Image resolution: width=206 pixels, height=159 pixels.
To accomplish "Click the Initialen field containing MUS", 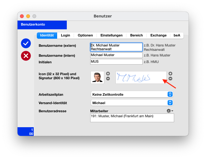I will coord(116,62).
